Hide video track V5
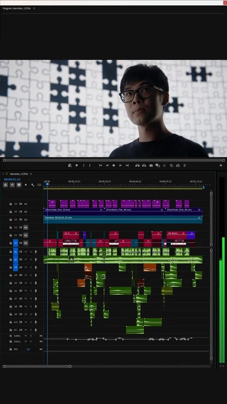The height and width of the screenshot is (404, 227). 26,212
